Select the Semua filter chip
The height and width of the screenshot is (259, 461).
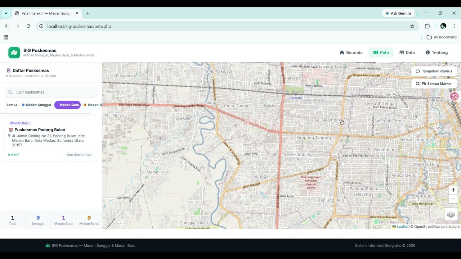coord(12,105)
